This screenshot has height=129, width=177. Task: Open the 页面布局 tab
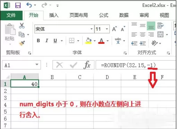click(79, 15)
